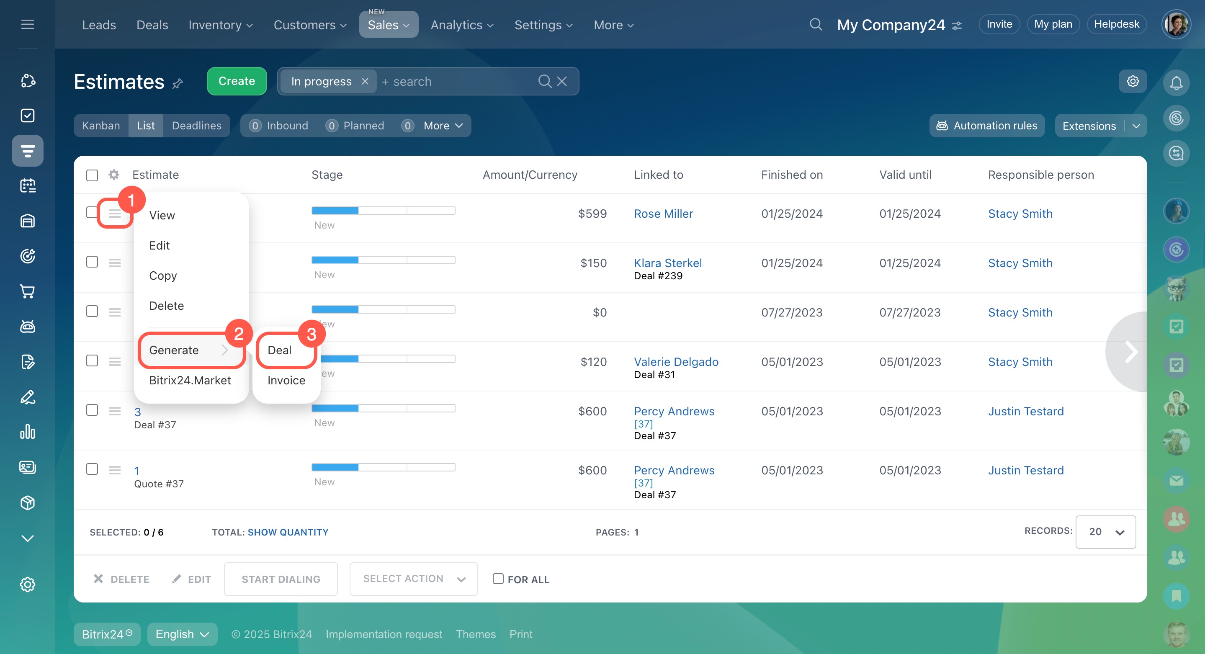Expand the sidebar down chevron

coord(28,538)
